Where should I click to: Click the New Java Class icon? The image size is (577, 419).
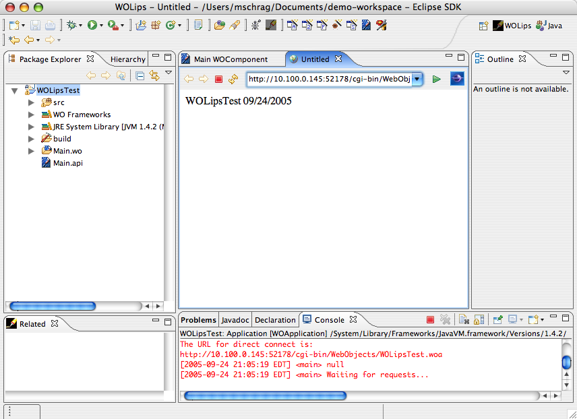(x=171, y=26)
